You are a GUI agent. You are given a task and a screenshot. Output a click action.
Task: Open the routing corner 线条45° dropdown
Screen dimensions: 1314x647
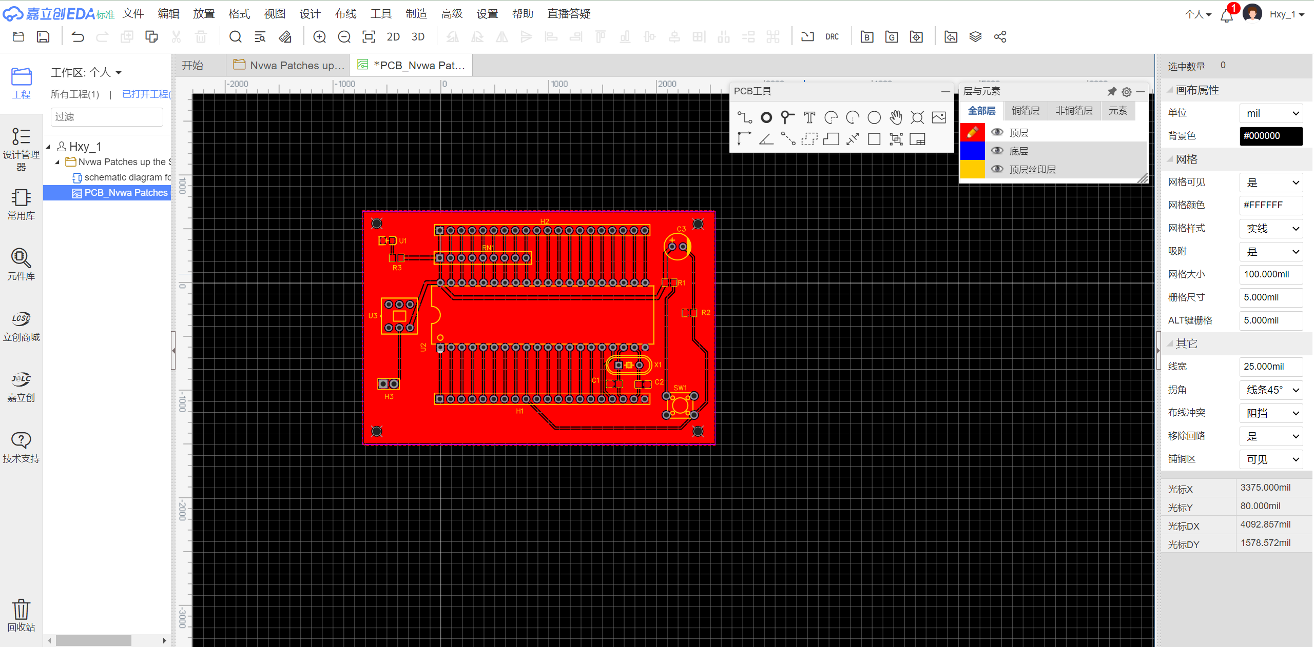pos(1271,390)
